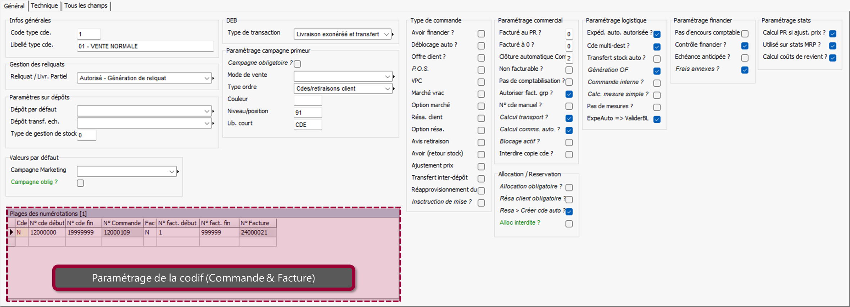Toggle the Contrôle financier checkbox
Screen dimensions: 850x307
[x=745, y=46]
